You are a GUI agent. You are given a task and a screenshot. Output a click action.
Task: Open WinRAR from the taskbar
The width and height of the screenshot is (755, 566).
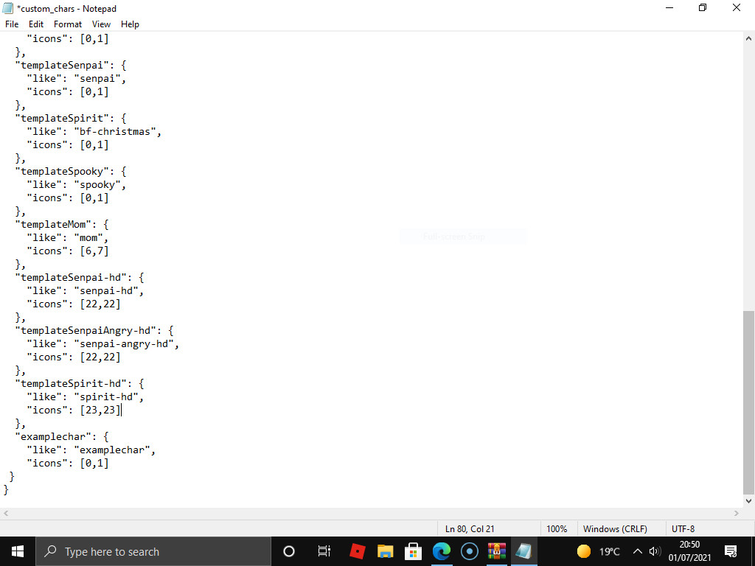[497, 551]
